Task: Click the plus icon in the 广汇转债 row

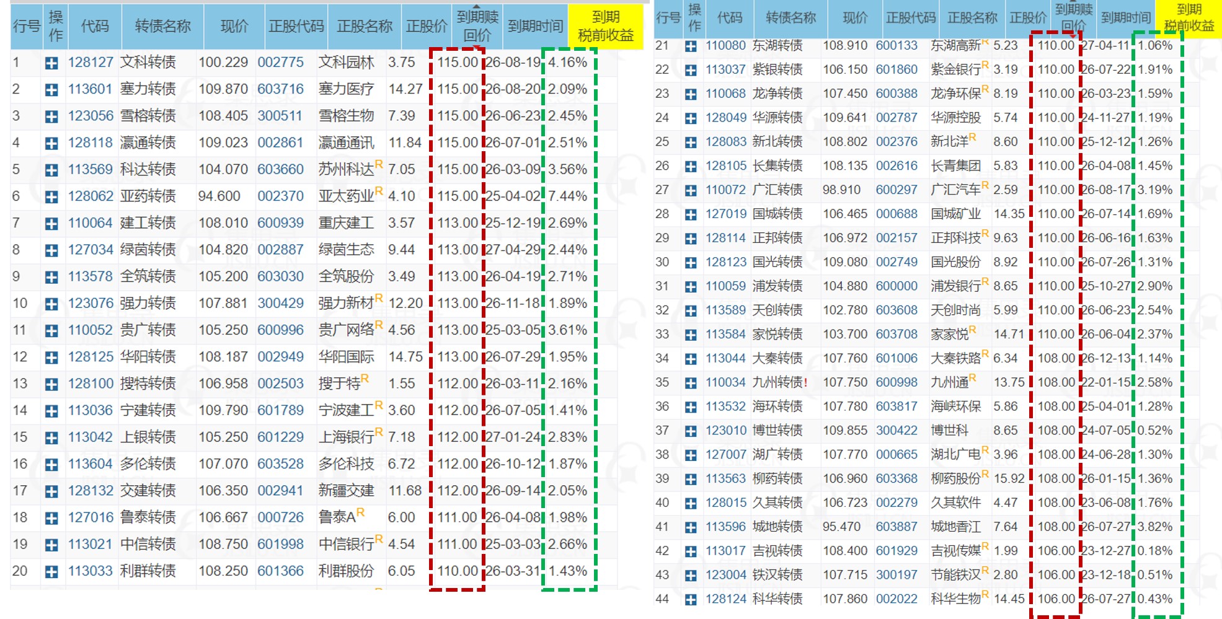Action: [x=691, y=191]
